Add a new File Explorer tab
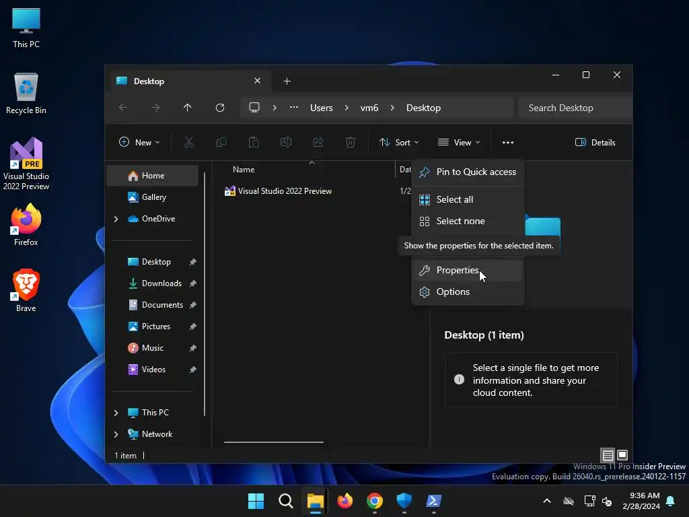 point(287,81)
